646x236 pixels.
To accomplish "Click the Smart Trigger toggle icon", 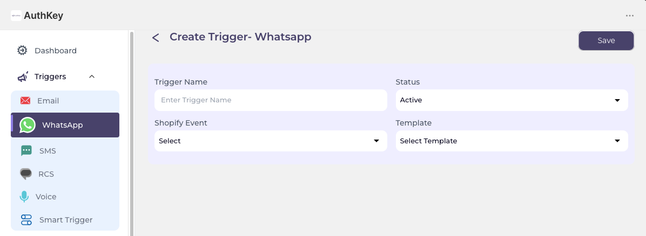I will click(x=26, y=219).
